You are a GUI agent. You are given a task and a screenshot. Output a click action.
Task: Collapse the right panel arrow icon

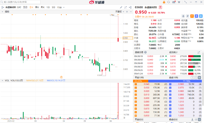[x=130, y=7]
